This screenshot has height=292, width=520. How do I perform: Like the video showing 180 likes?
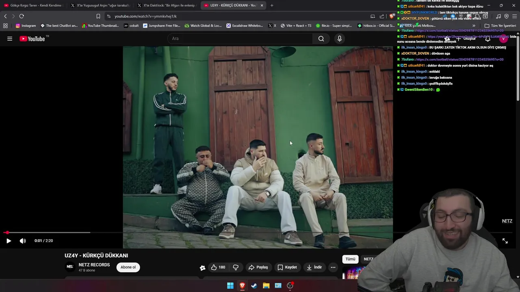coord(218,267)
